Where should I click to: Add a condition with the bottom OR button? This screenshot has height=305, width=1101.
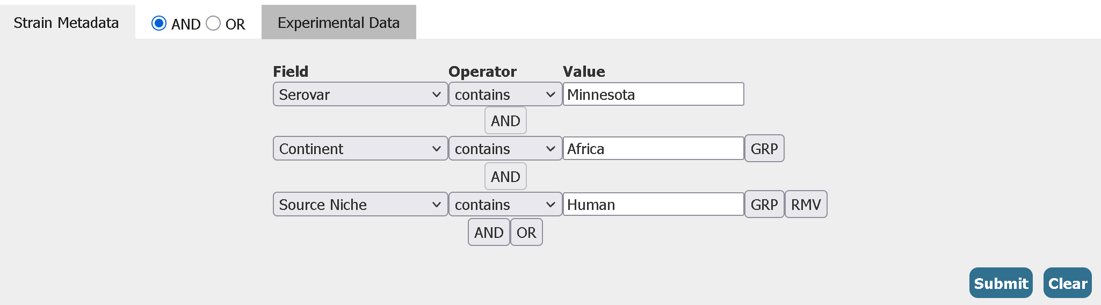(x=526, y=233)
